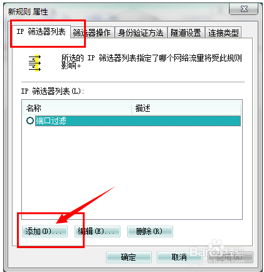
Task: Click the 添加(D)... button
Action: pyautogui.click(x=45, y=231)
